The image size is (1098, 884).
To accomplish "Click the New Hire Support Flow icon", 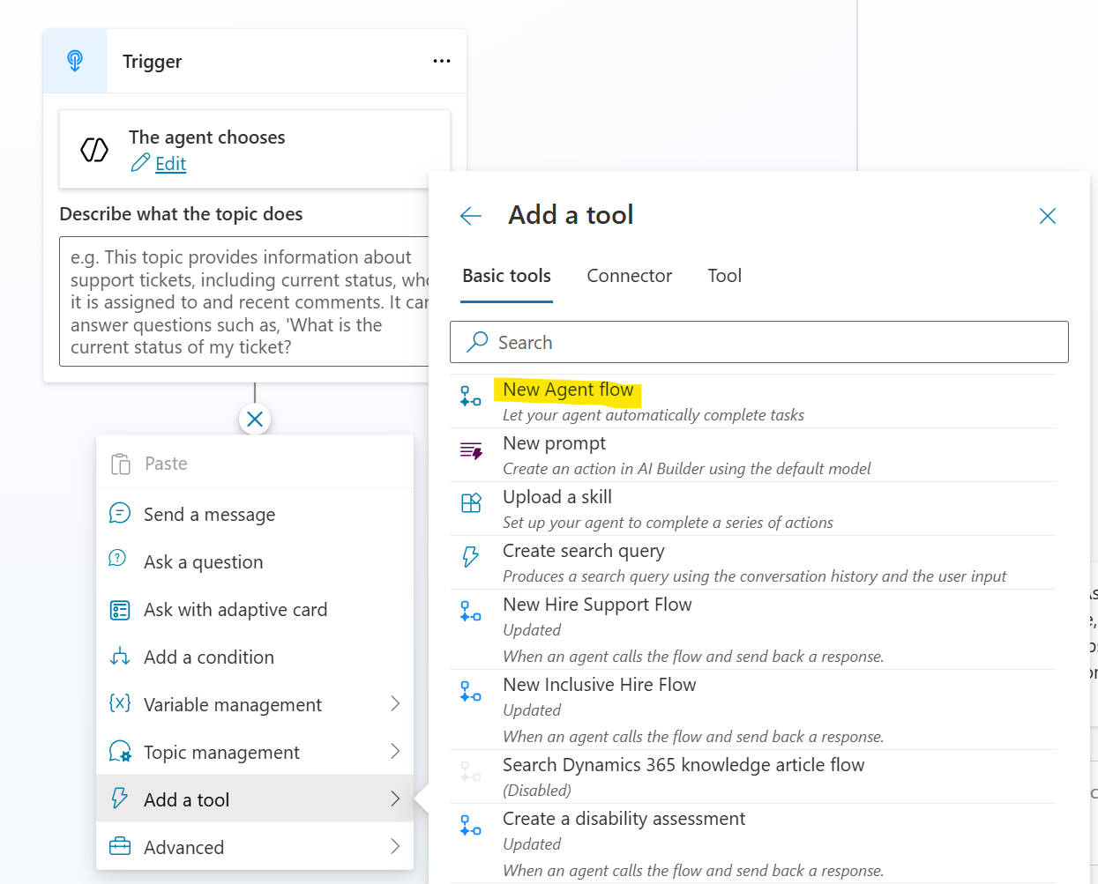I will (x=471, y=612).
